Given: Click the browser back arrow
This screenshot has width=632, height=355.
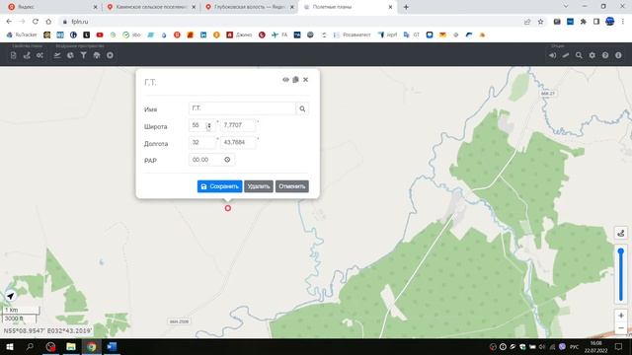Looking at the screenshot, I should point(9,22).
